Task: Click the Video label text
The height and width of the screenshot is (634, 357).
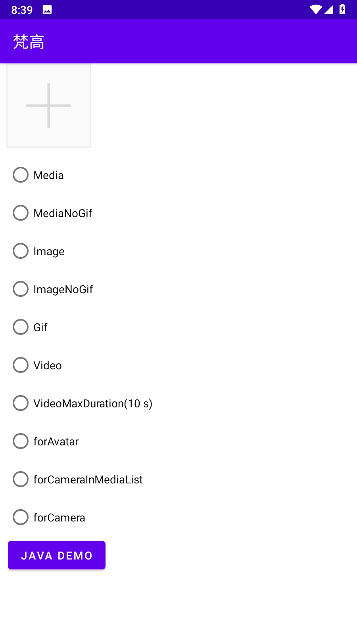Action: [x=48, y=365]
